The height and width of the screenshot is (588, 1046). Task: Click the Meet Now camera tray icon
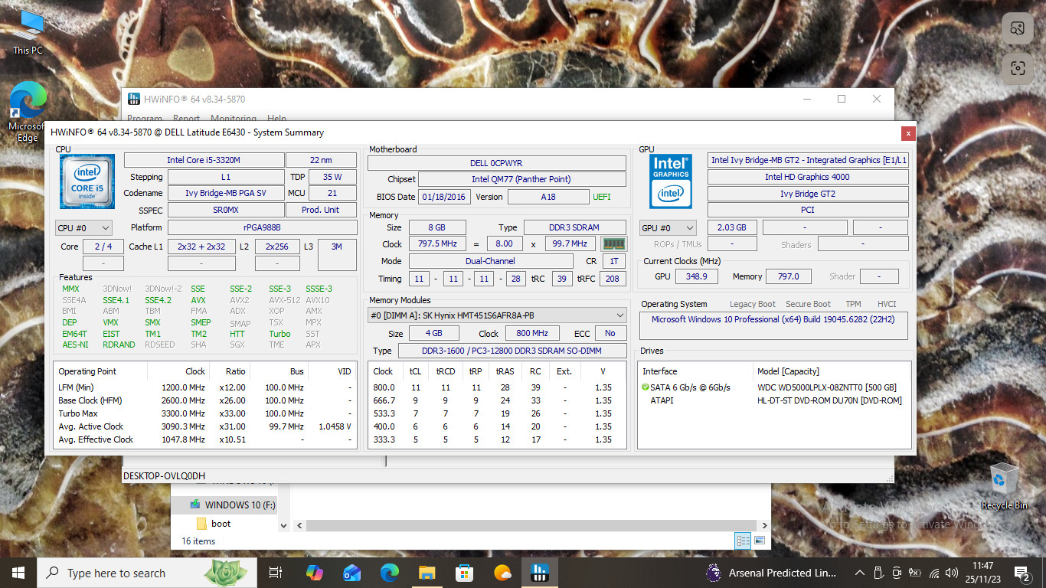click(x=896, y=573)
